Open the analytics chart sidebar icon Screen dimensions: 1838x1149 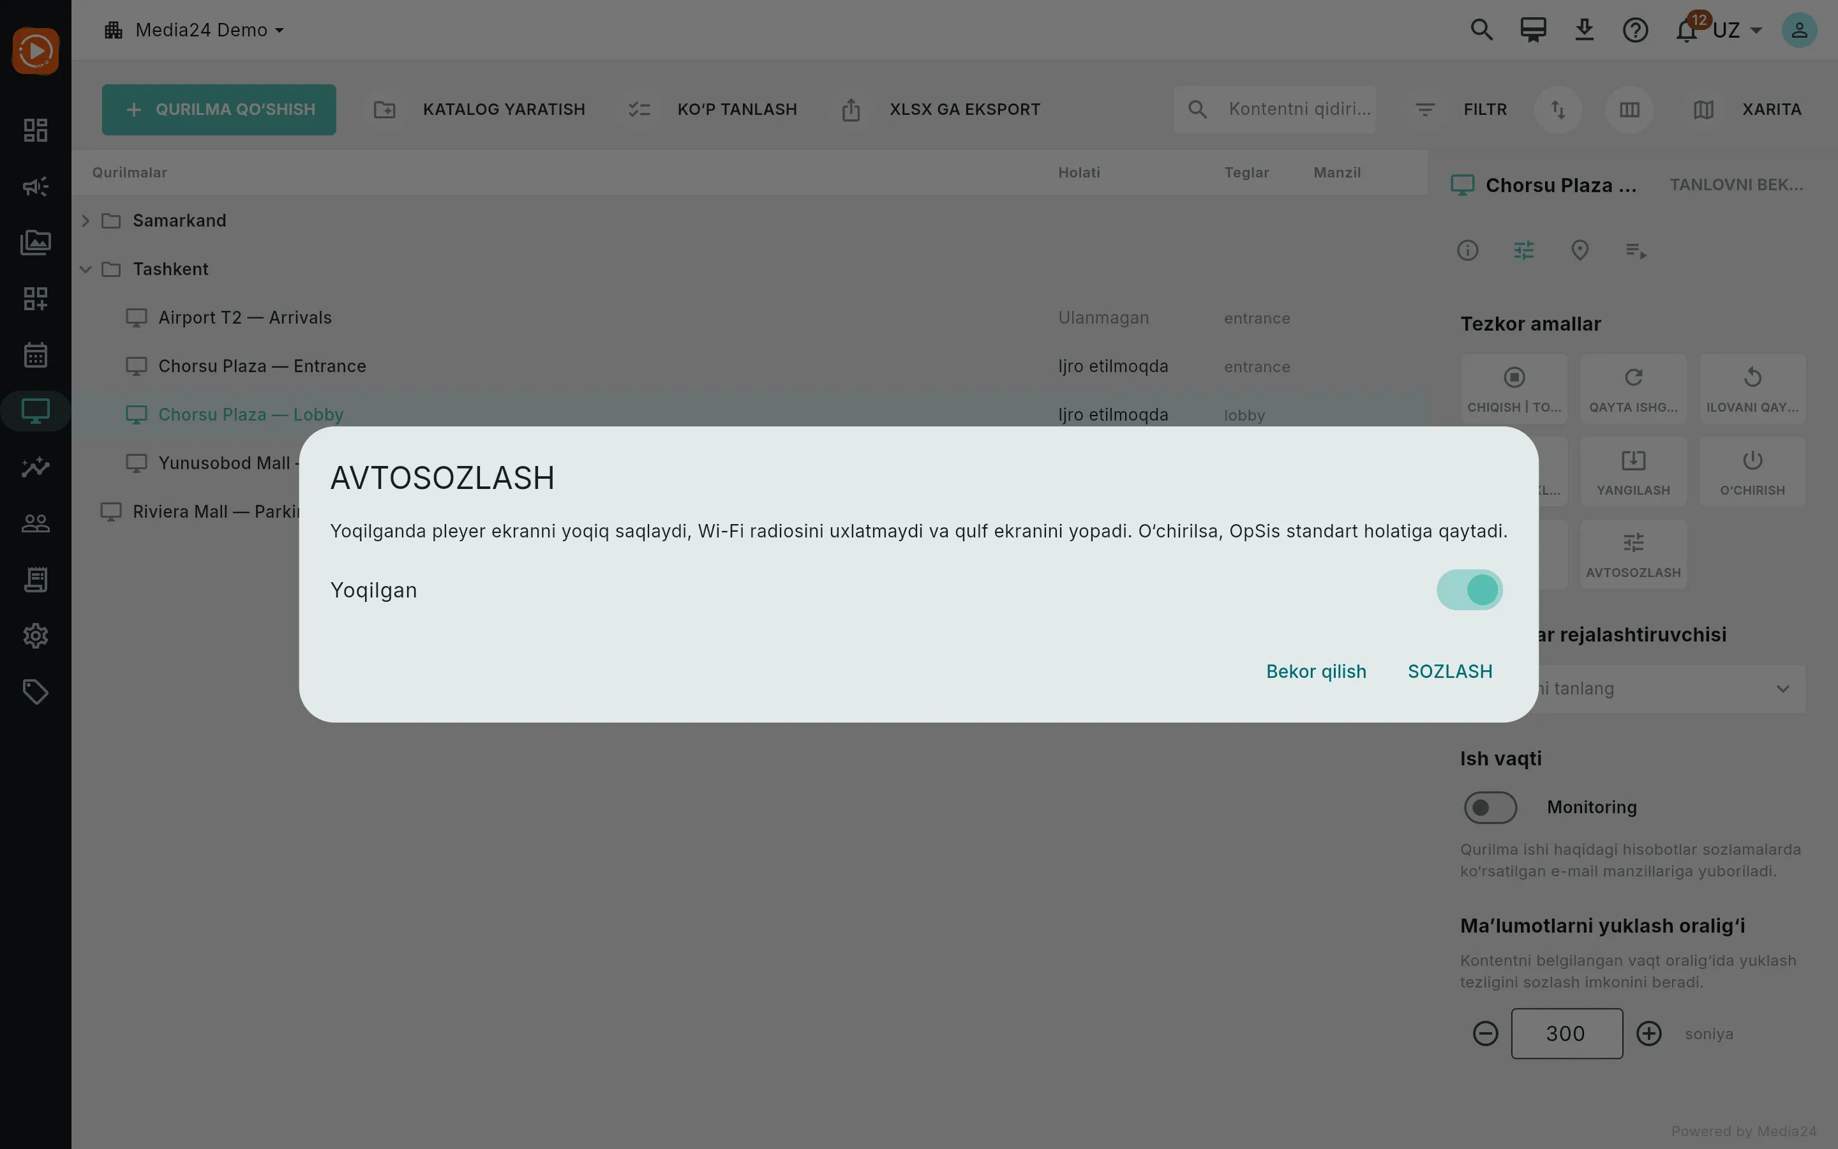pos(36,467)
